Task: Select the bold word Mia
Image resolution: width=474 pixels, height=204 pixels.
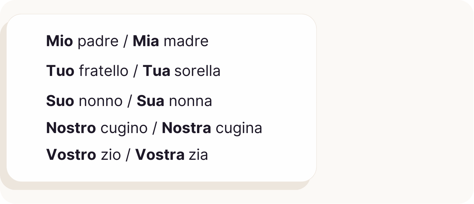Action: [146, 41]
